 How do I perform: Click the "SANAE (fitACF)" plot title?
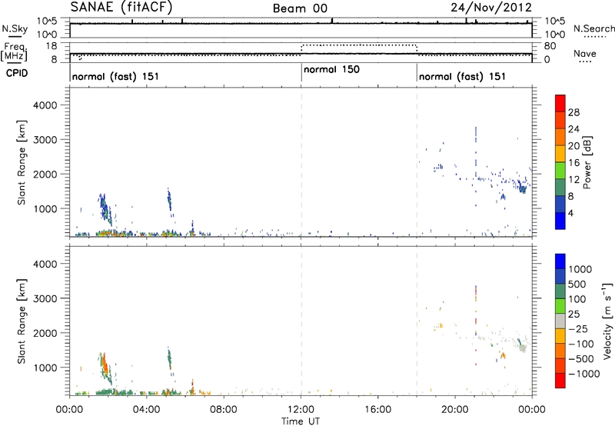point(121,8)
